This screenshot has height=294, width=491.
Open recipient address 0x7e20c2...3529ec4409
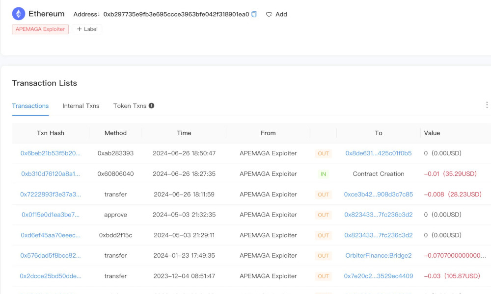tap(378, 276)
